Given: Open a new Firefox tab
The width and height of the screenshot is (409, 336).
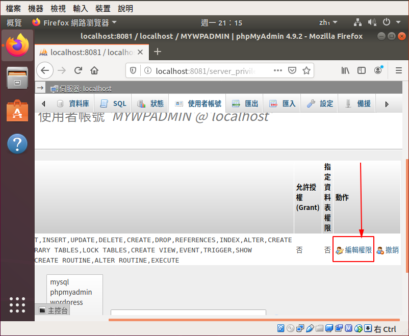Looking at the screenshot, I should click(158, 51).
